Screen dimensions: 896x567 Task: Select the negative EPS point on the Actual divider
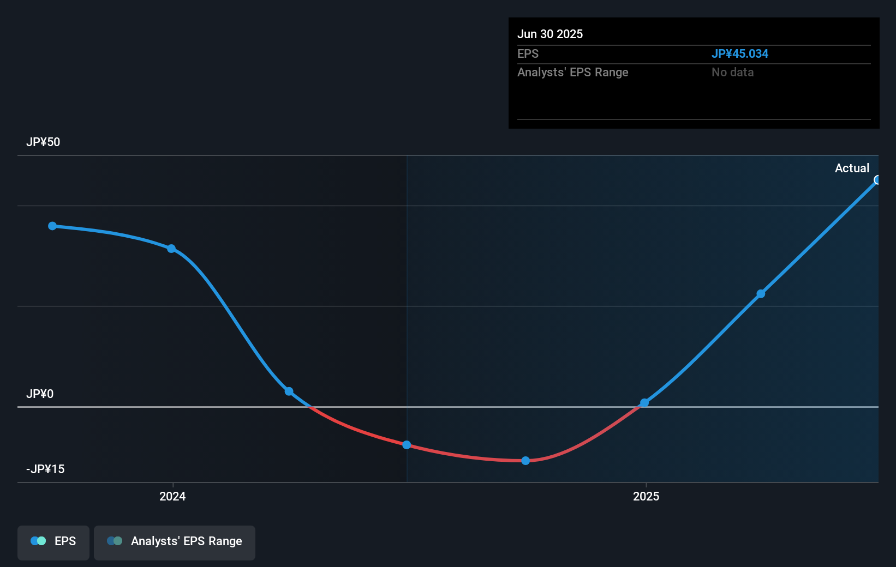tap(407, 445)
